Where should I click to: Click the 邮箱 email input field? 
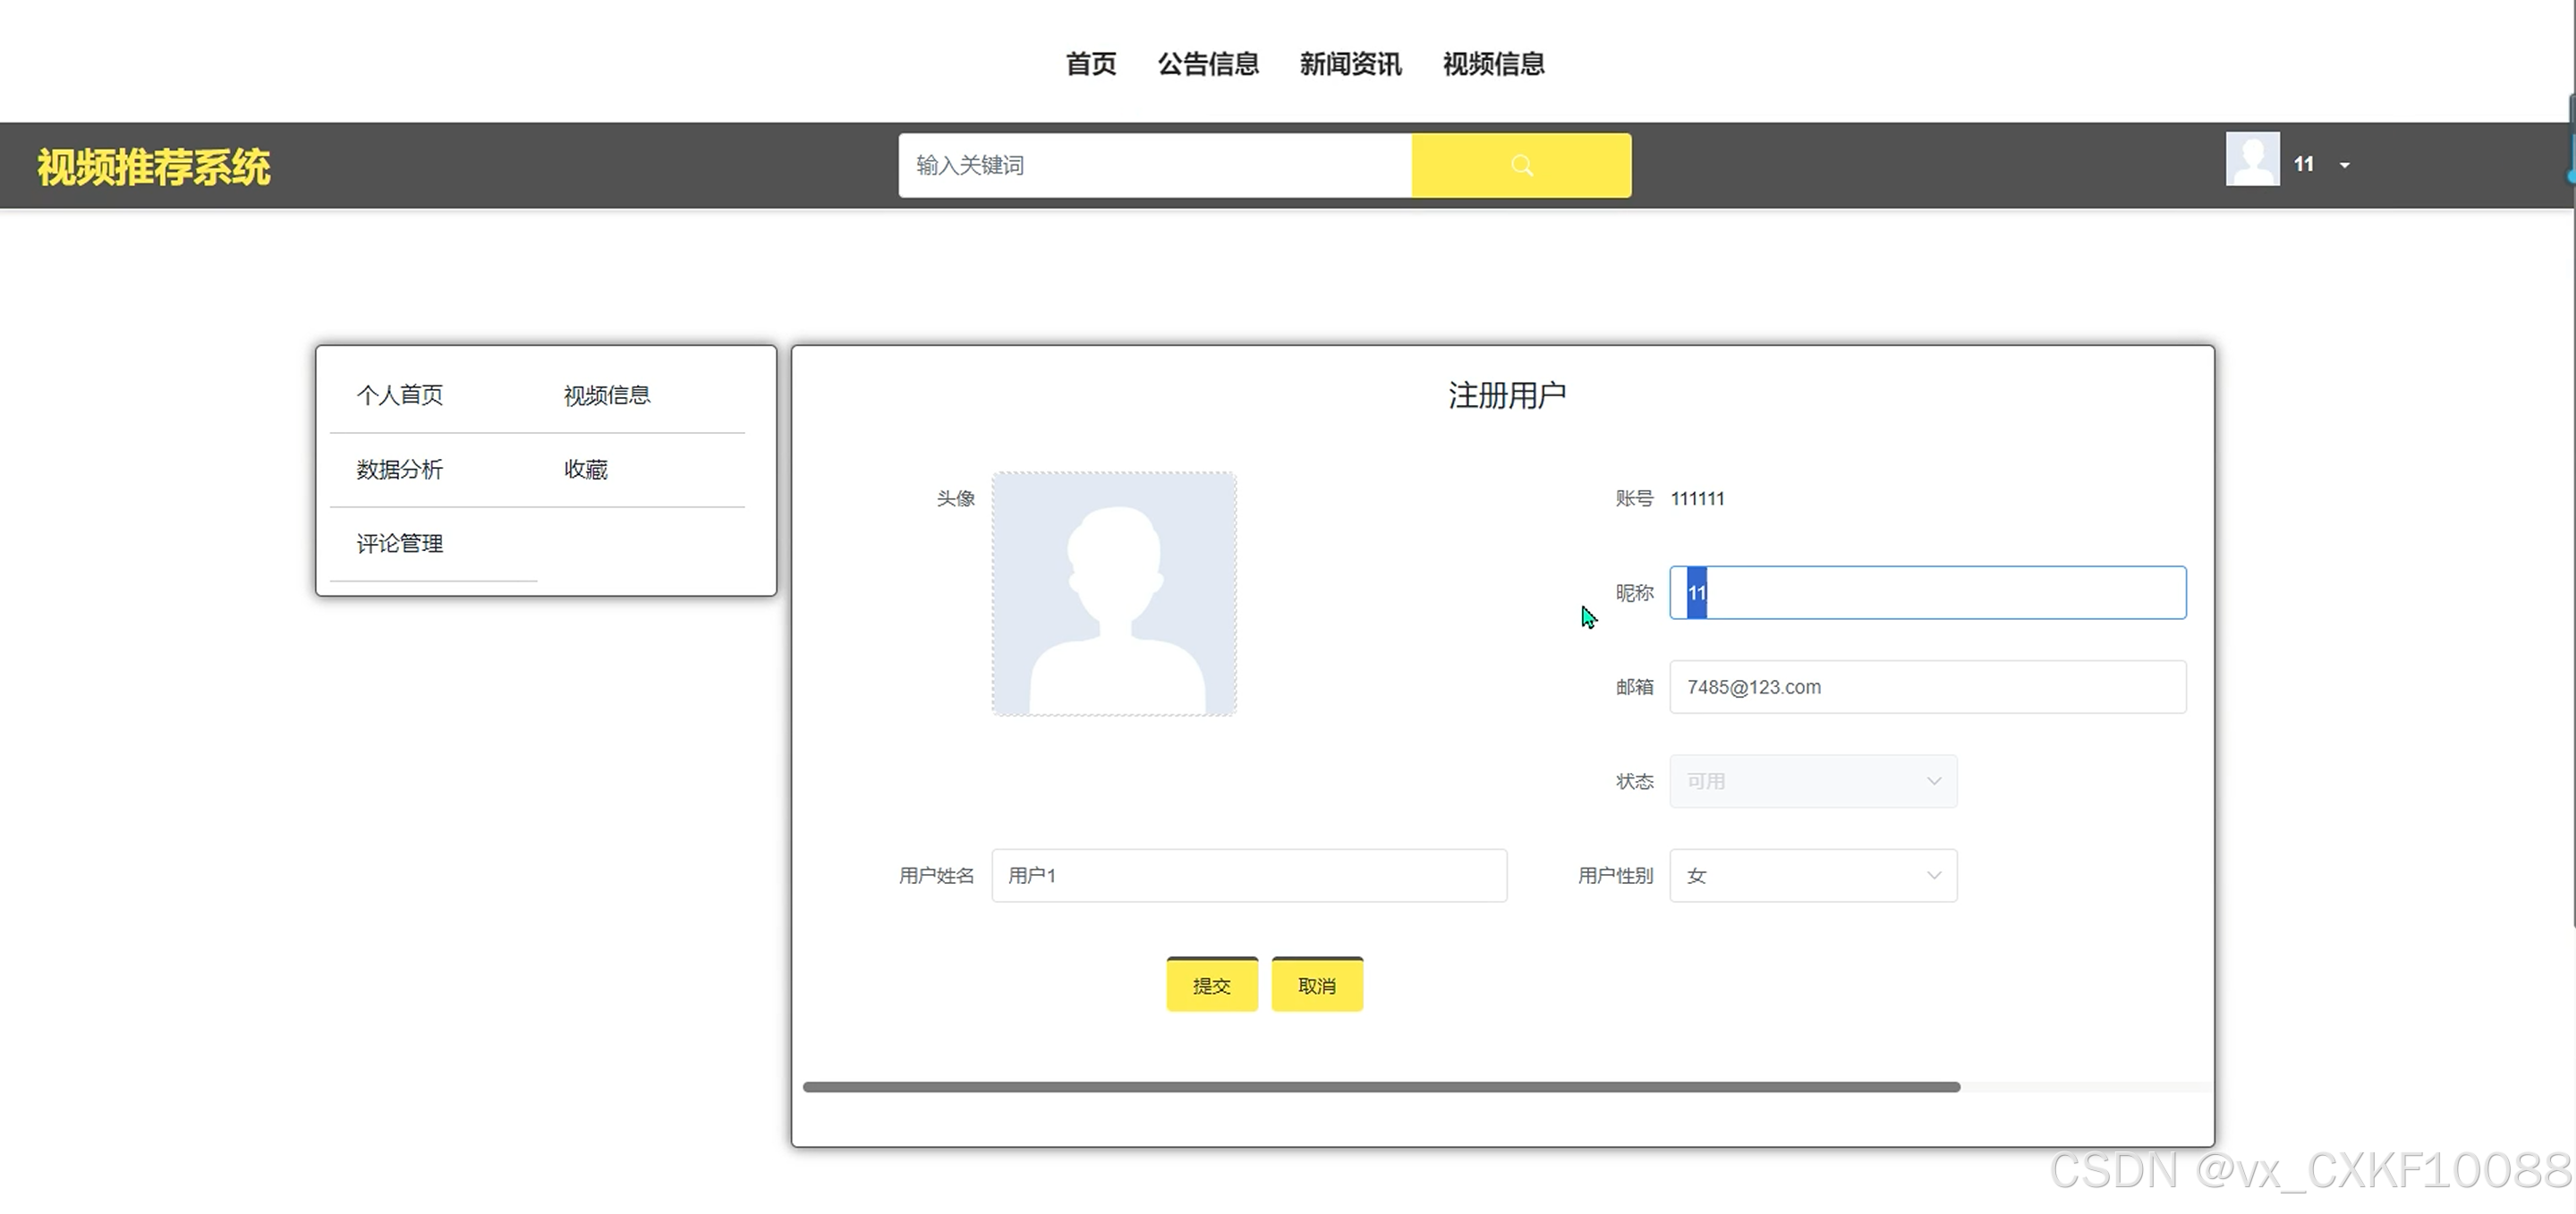(1926, 687)
